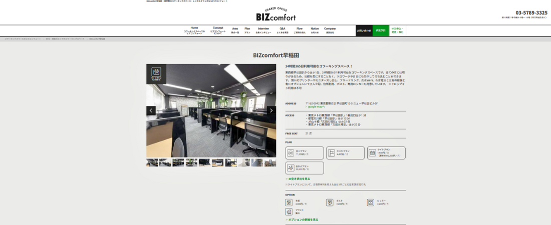Click the ロッカー option icon
Viewport: 551px width, 225px height.
coord(370,202)
